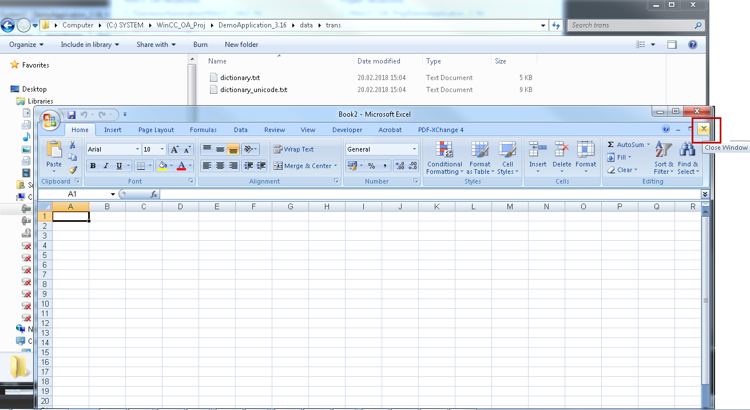750x410 pixels.
Task: Copy the selection in Clipboard group
Action: pos(73,157)
